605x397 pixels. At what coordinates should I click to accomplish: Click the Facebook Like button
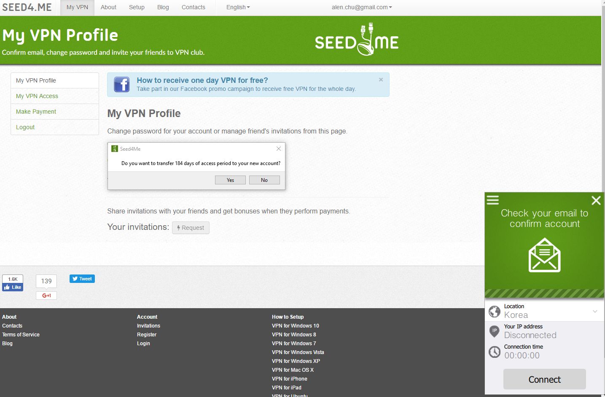(x=13, y=287)
